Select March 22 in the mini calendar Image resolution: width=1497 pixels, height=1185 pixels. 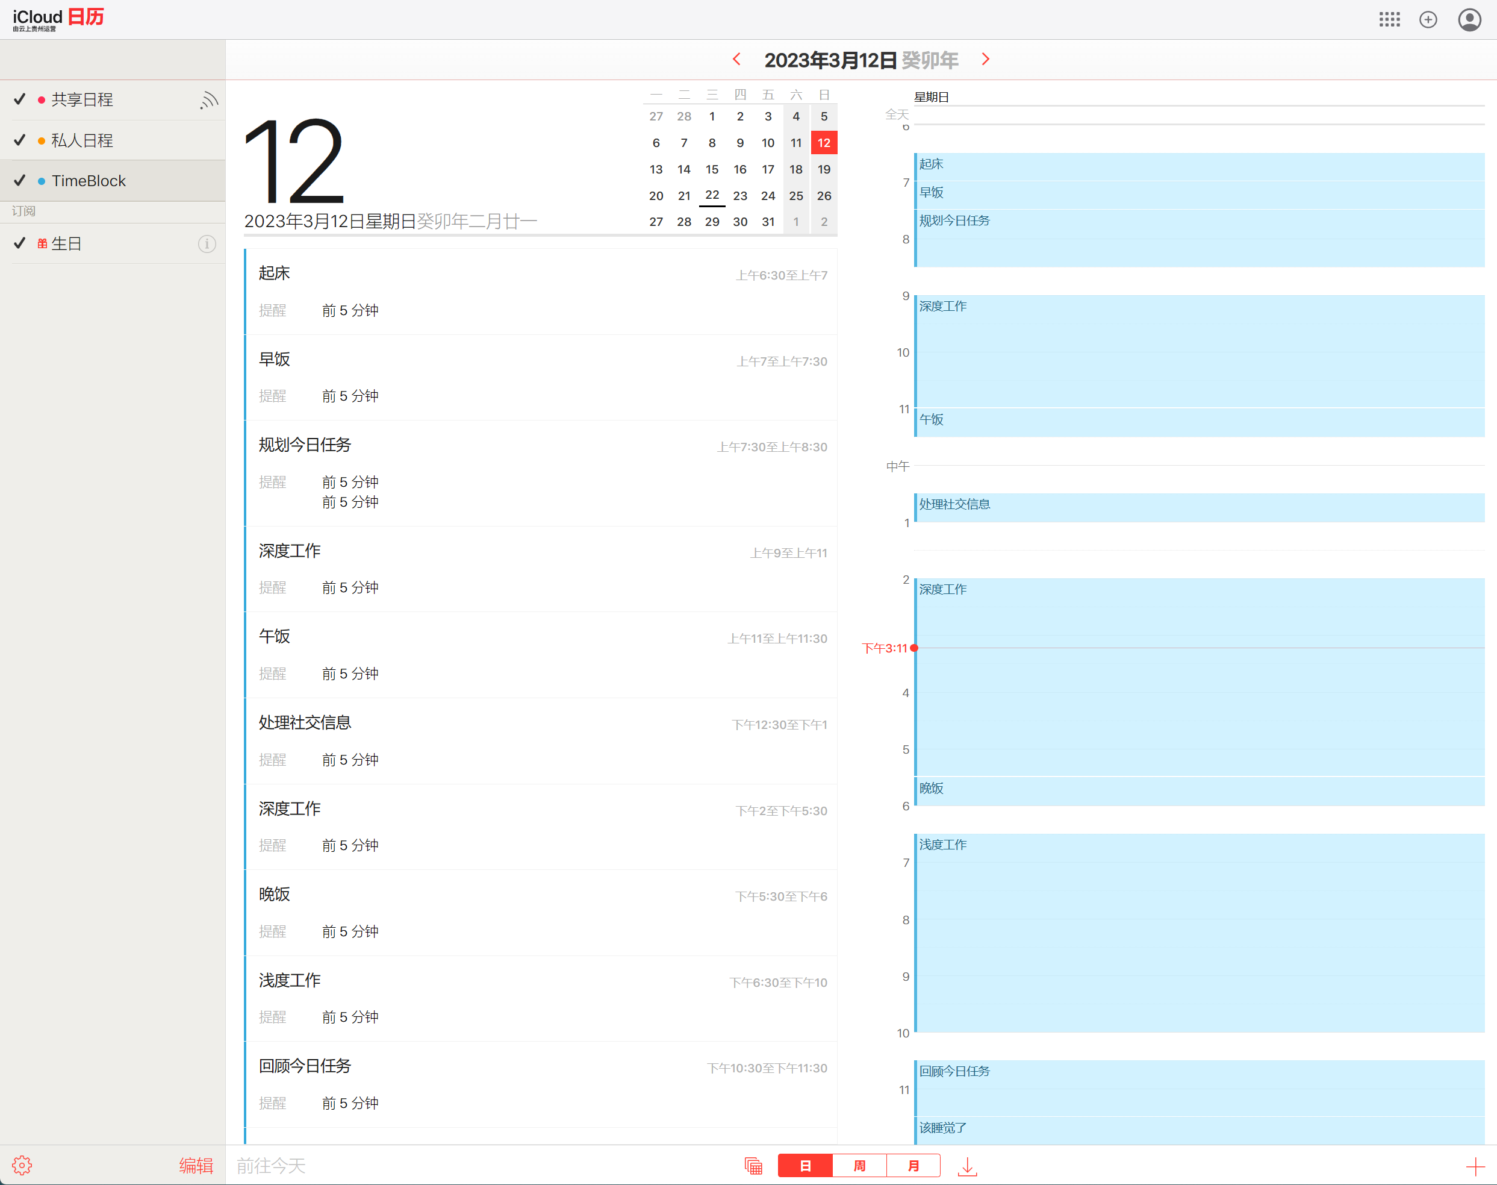point(711,195)
